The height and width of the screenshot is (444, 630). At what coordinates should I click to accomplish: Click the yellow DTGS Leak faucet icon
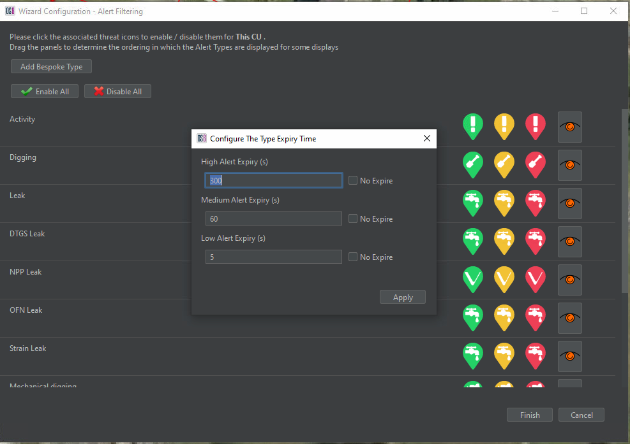tap(504, 240)
